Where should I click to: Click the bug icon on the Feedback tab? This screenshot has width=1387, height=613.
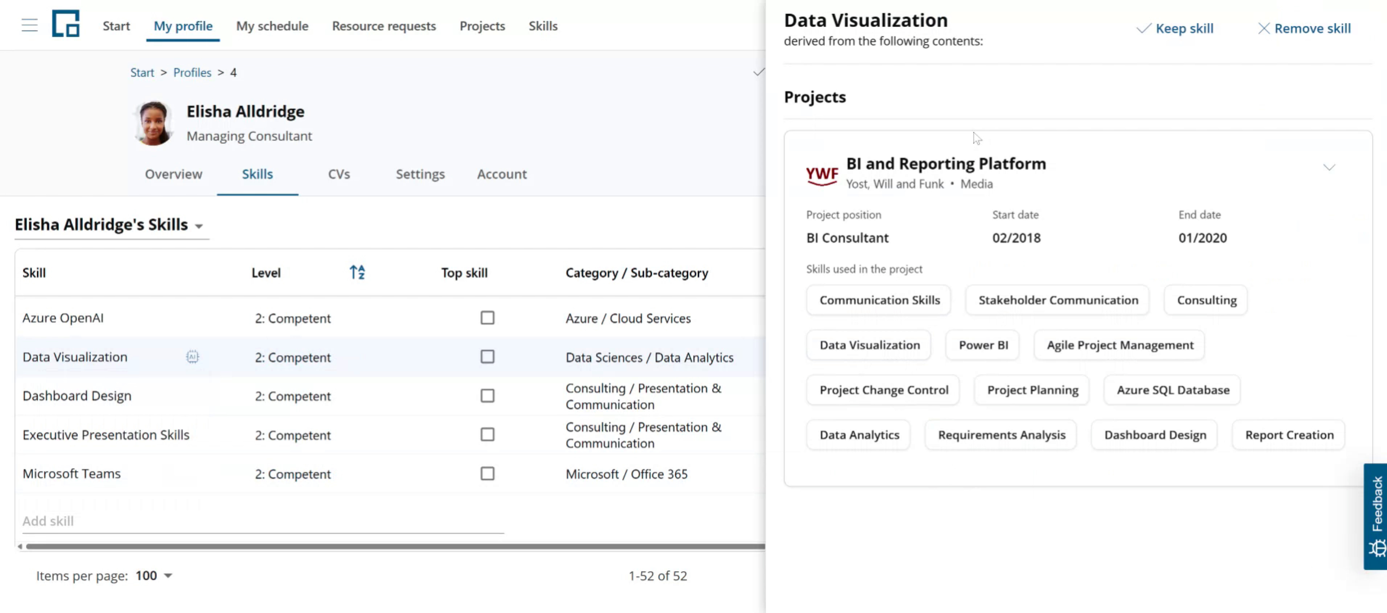pyautogui.click(x=1377, y=548)
